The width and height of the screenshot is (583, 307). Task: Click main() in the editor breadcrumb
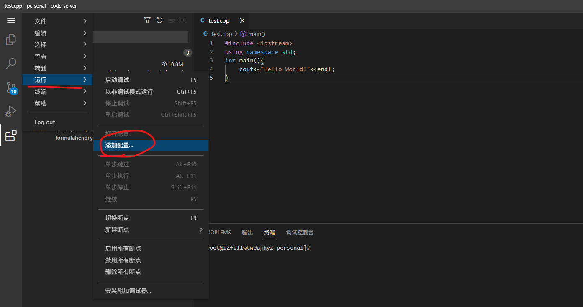256,34
